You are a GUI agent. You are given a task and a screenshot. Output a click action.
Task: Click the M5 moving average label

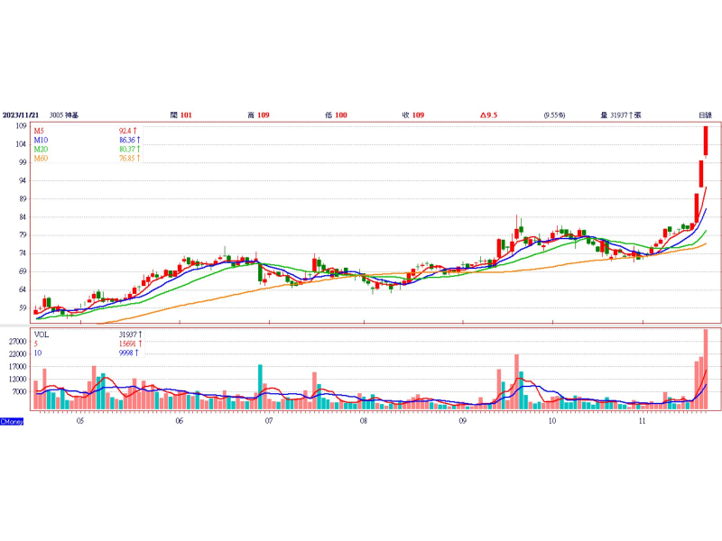point(39,131)
